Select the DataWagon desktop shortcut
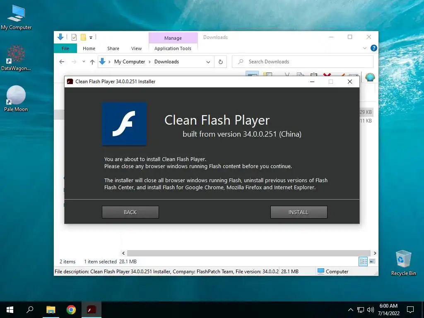 click(16, 58)
